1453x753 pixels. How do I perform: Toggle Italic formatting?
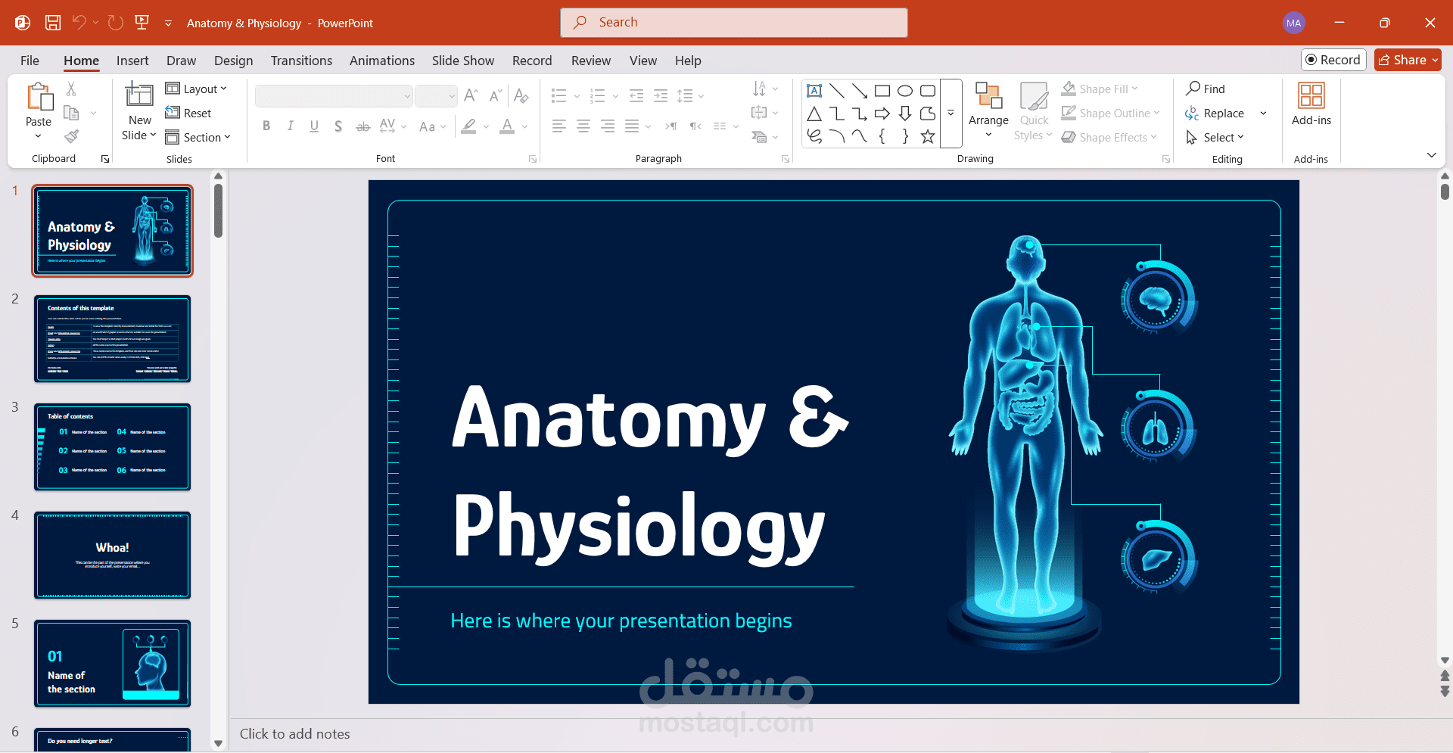point(291,126)
